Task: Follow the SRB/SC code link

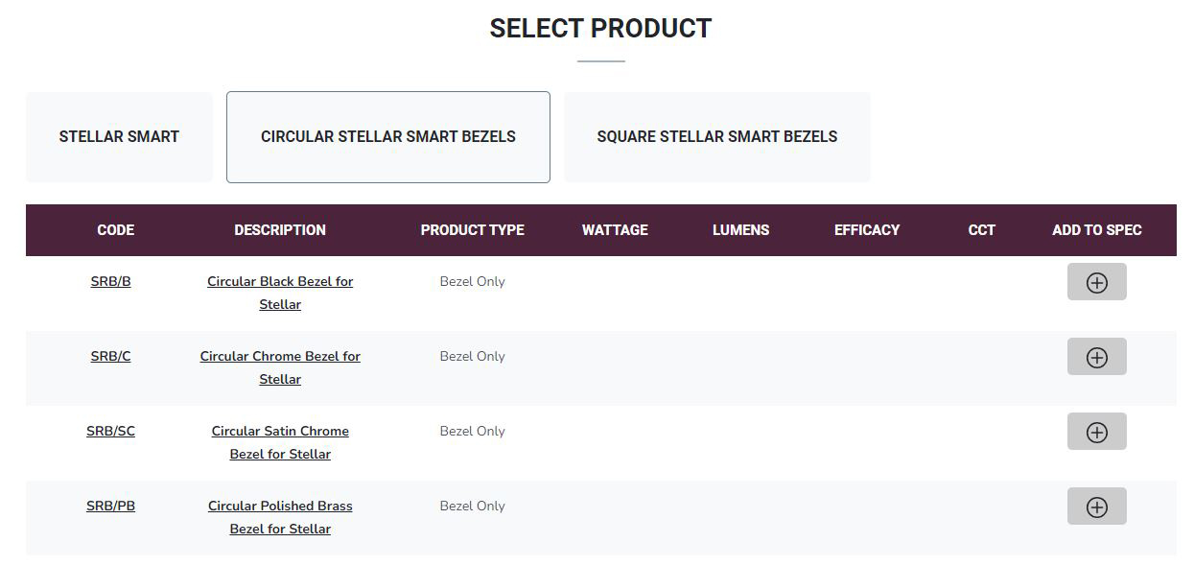Action: tap(111, 431)
